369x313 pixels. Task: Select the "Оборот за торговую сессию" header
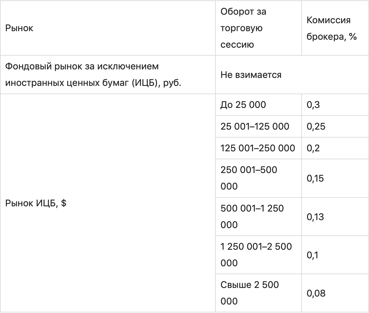tap(243, 28)
